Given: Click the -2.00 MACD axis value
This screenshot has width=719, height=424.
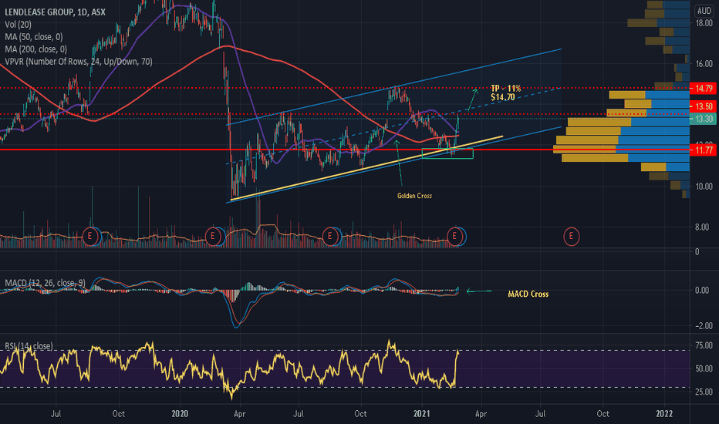Looking at the screenshot, I should [704, 326].
